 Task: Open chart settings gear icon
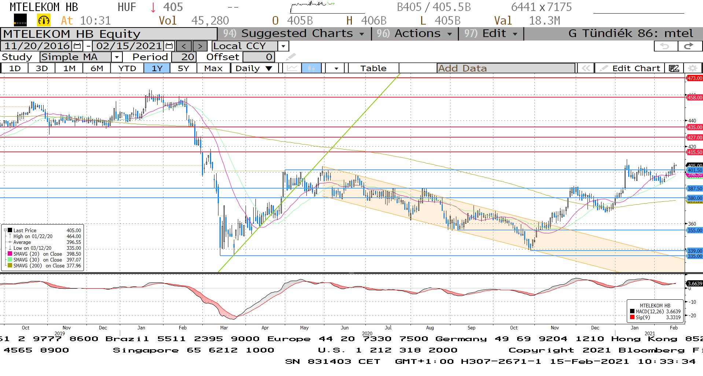tap(692, 68)
